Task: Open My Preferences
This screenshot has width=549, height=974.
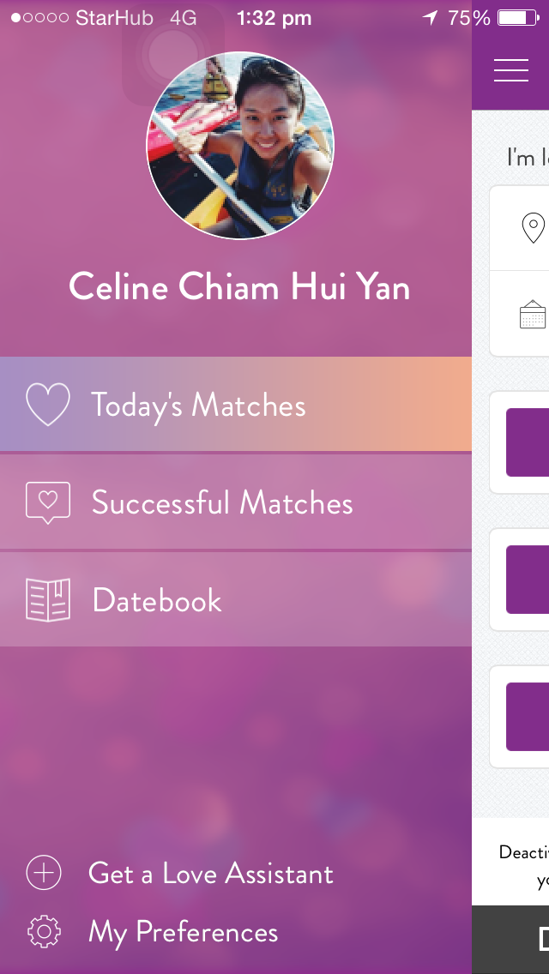Action: tap(184, 932)
